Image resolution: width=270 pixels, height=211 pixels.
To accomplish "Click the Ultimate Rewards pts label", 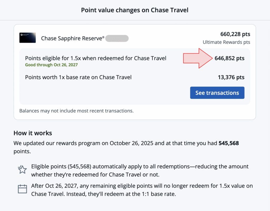I will point(226,42).
